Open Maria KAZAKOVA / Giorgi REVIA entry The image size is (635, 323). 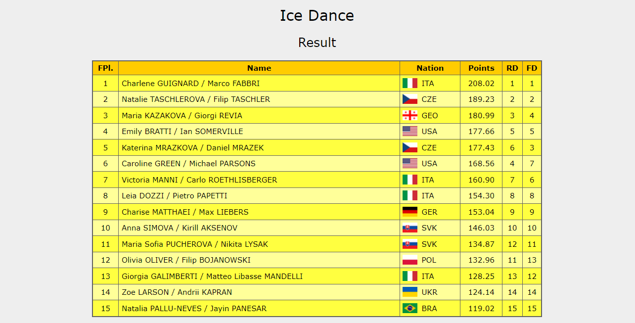click(x=182, y=116)
